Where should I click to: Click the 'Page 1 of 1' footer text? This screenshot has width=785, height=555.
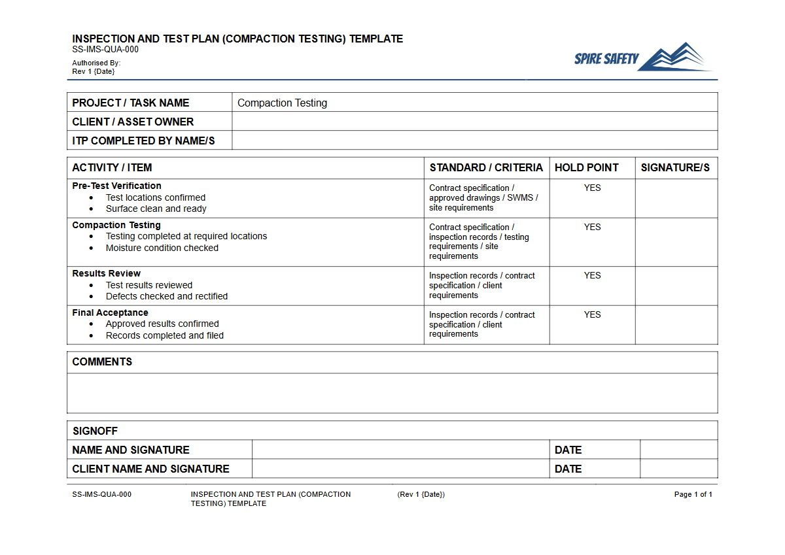coord(693,494)
